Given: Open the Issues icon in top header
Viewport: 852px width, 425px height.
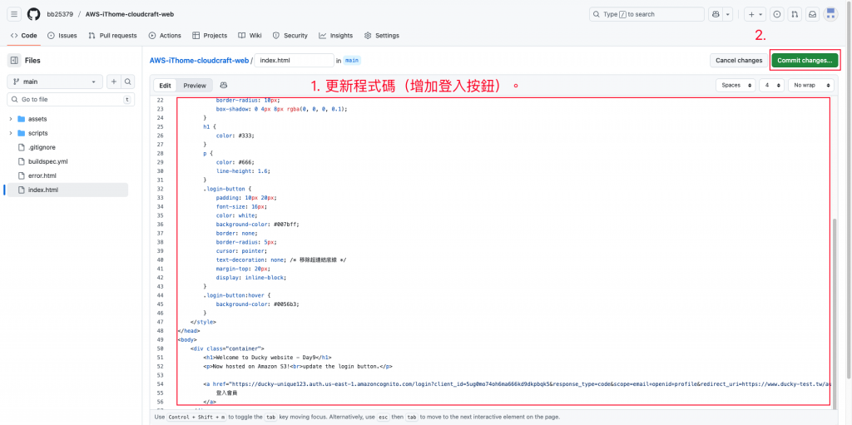Looking at the screenshot, I should 778,14.
